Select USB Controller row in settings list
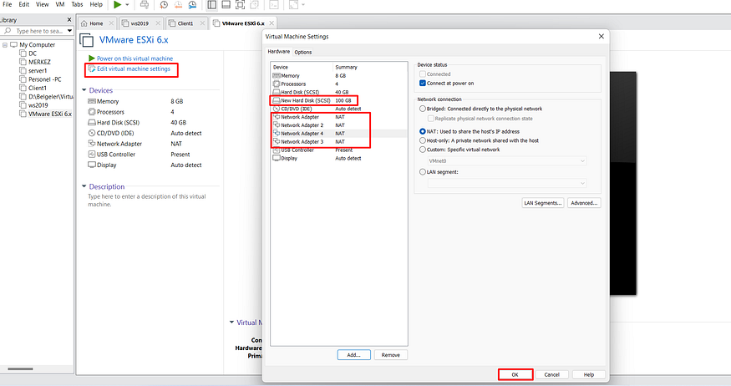731x386 pixels. coord(339,150)
